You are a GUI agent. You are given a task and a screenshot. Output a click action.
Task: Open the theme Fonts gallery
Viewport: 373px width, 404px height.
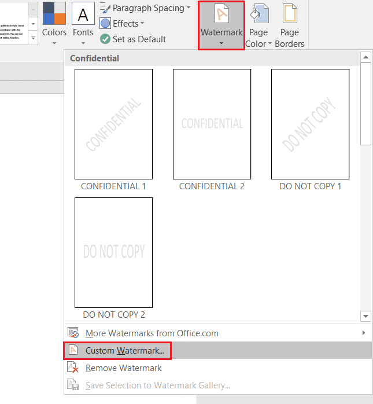83,24
